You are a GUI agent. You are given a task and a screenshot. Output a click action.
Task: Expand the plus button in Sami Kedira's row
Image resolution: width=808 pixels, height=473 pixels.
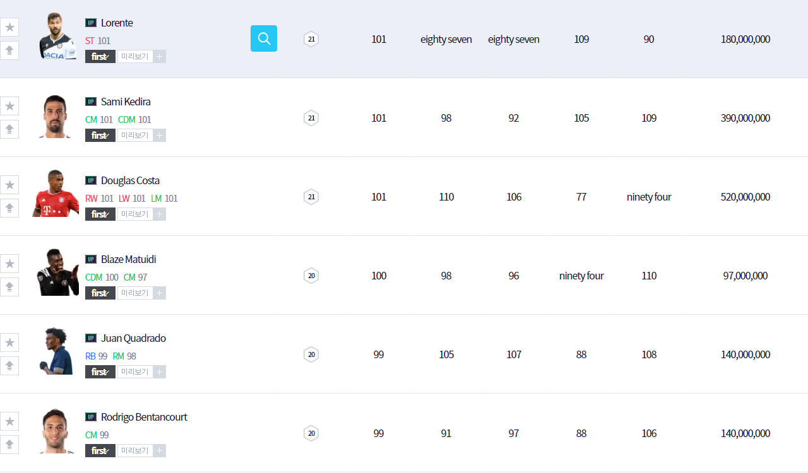[x=160, y=136]
